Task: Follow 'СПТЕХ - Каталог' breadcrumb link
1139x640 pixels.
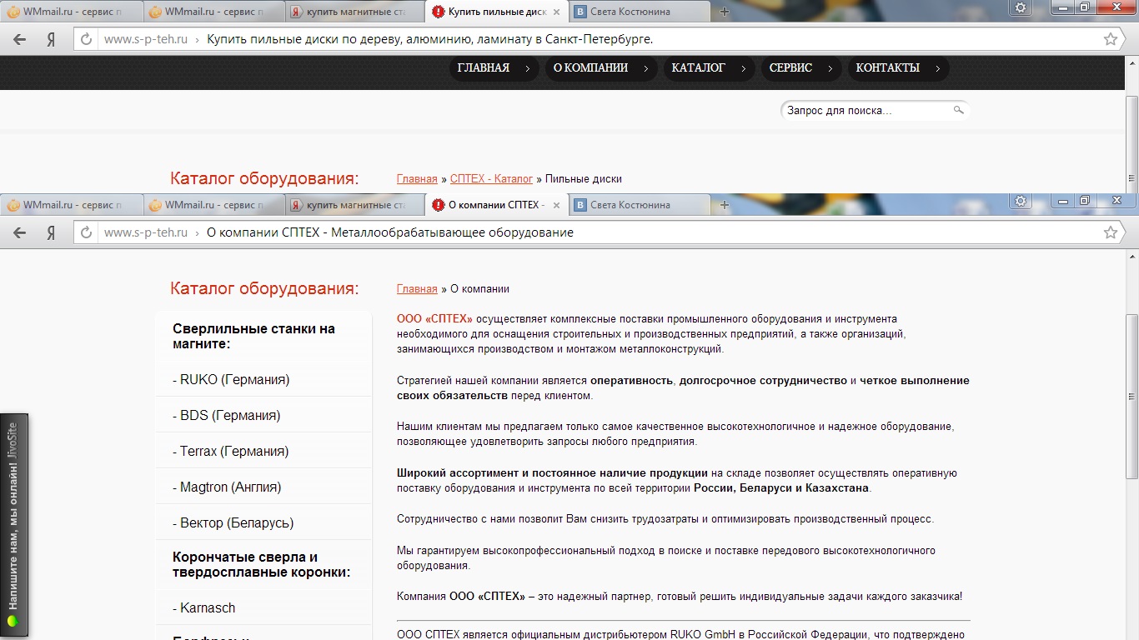Action: [x=491, y=179]
